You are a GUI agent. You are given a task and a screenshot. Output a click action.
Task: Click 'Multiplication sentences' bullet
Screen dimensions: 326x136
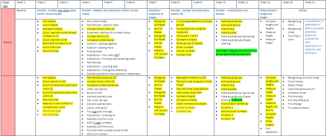coord(235,104)
